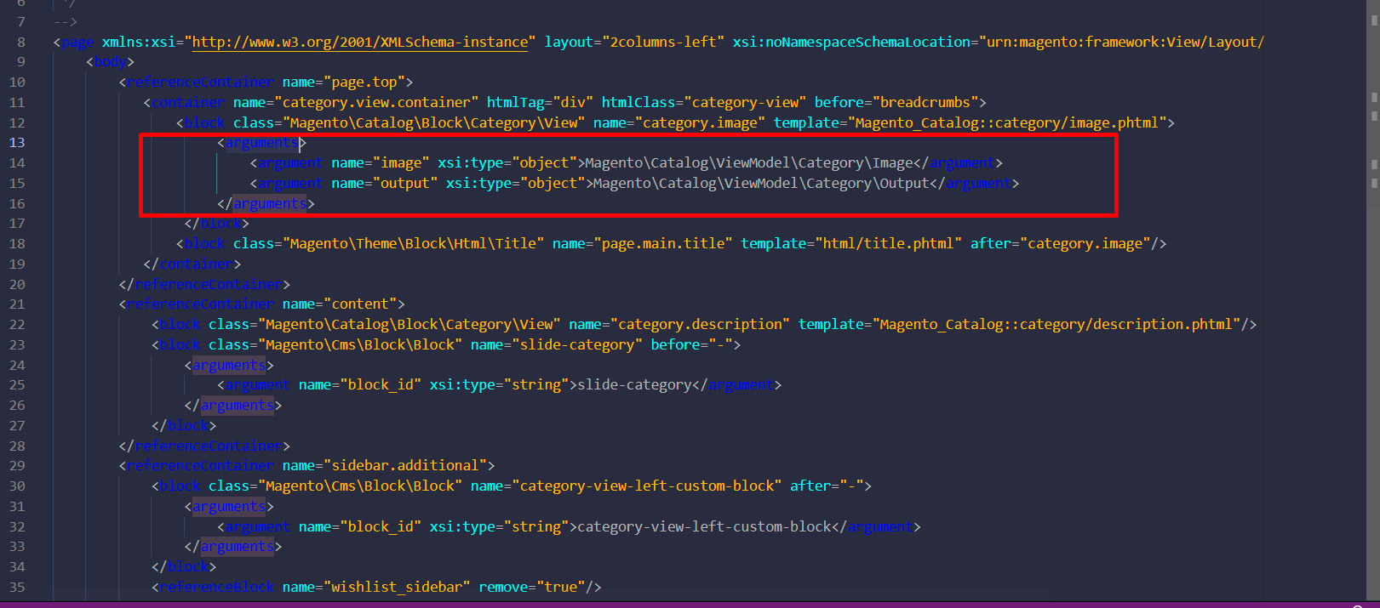1380x608 pixels.
Task: Select line number 27 in gutter
Action: pyautogui.click(x=17, y=426)
